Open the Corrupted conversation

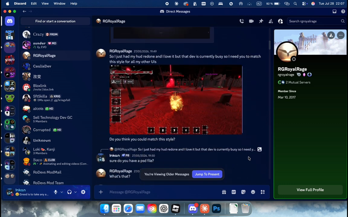click(x=55, y=130)
